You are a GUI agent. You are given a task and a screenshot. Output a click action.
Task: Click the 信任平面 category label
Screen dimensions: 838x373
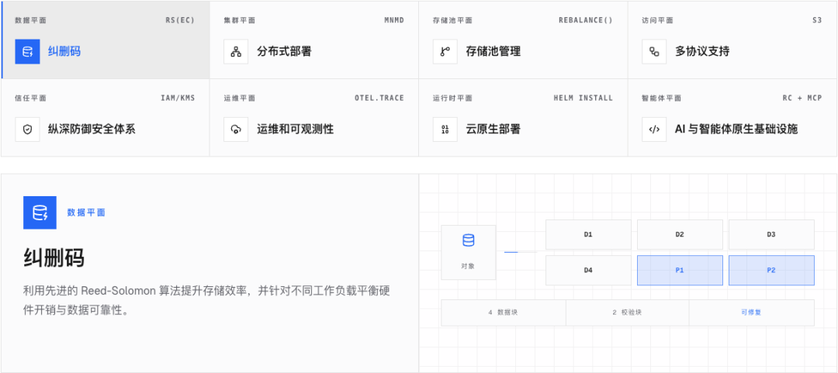(30, 98)
